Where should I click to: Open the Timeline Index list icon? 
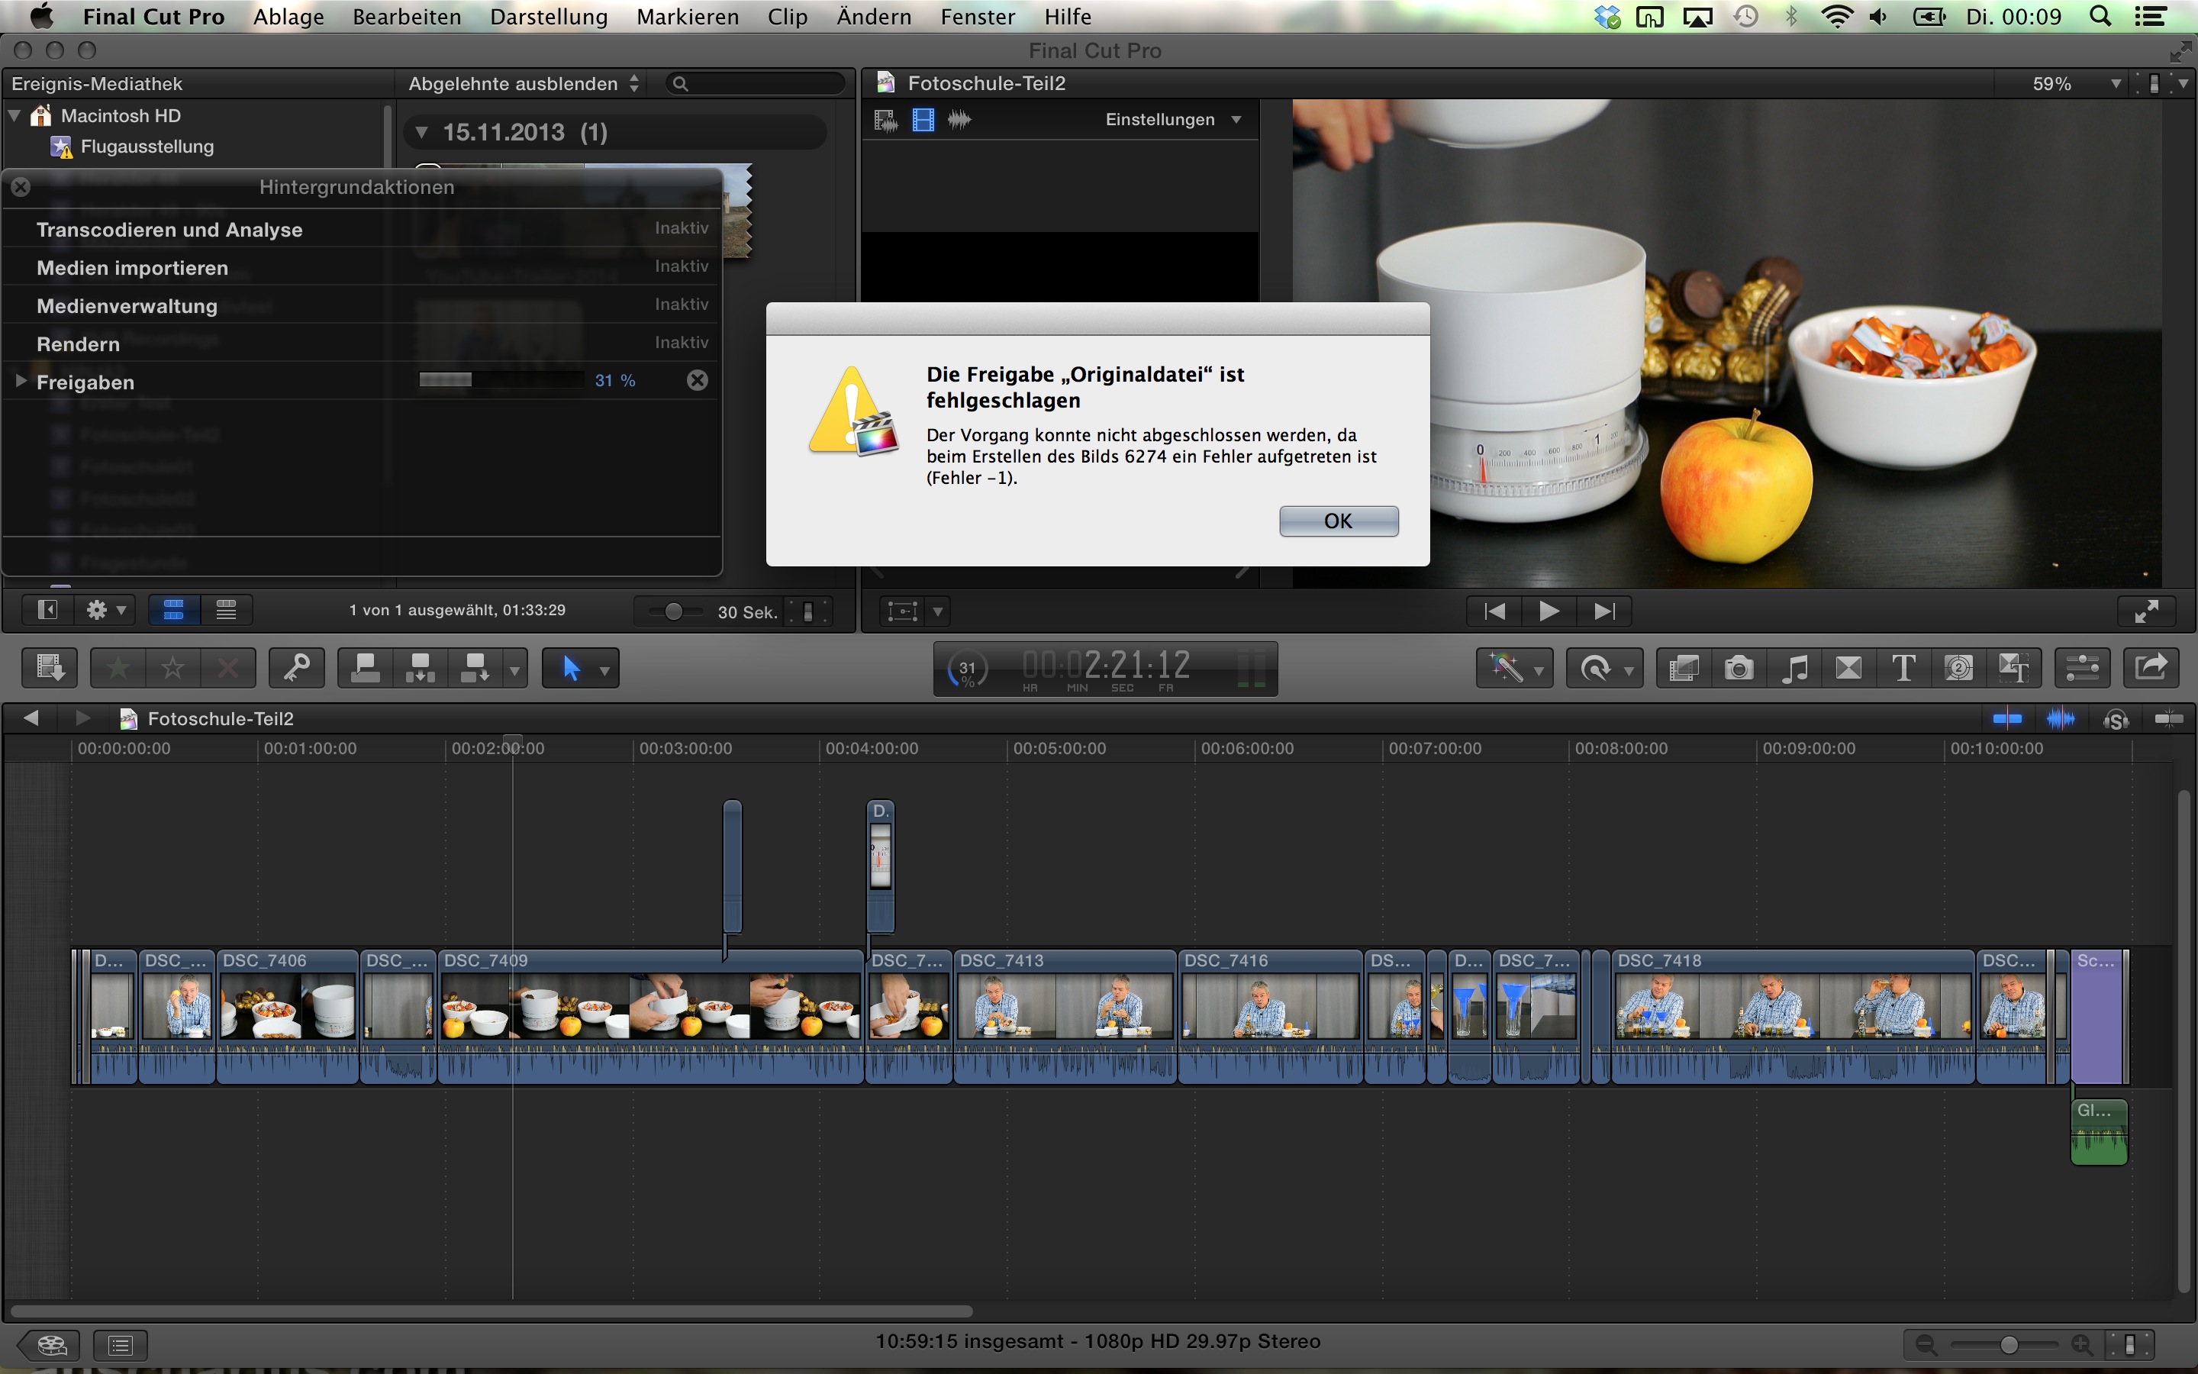[120, 1344]
